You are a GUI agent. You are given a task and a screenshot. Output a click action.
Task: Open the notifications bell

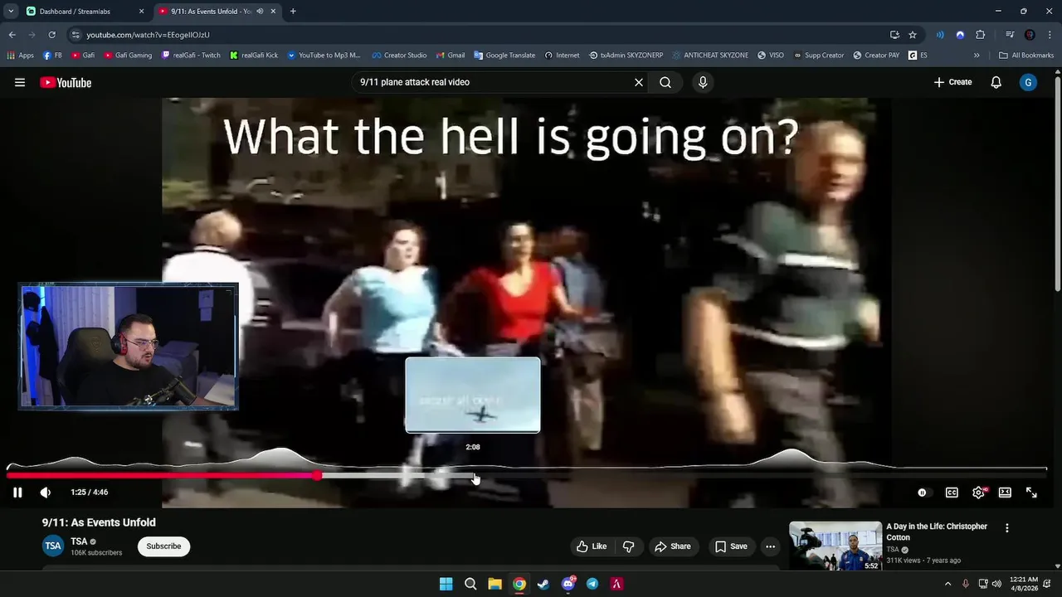996,82
